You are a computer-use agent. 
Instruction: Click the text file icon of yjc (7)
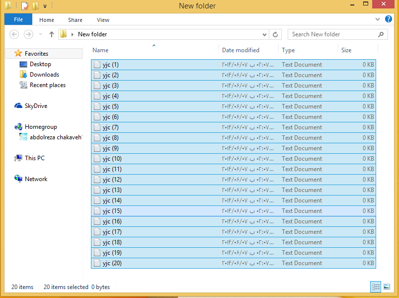pyautogui.click(x=97, y=127)
